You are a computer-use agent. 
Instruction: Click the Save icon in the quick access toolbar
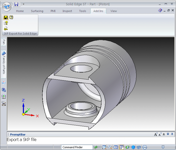point(16,4)
